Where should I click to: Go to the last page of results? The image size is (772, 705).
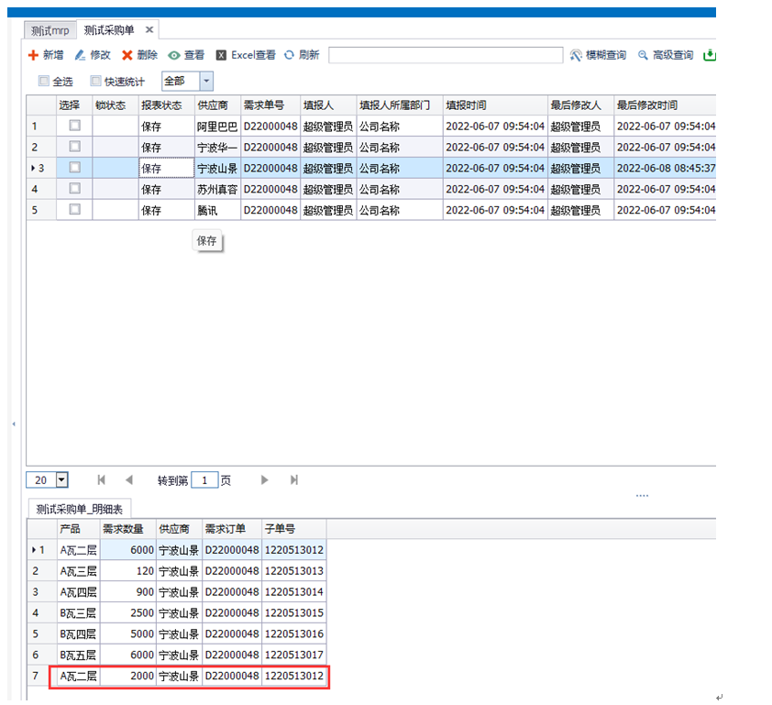tap(294, 479)
